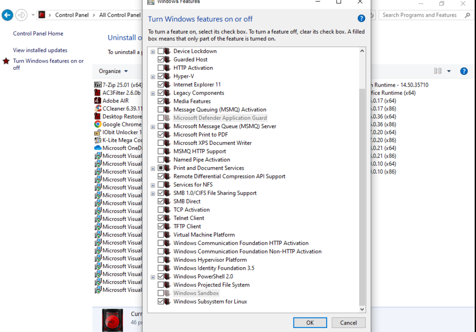Toggle the Telnet Client checkbox
The width and height of the screenshot is (476, 332).
[x=161, y=218]
